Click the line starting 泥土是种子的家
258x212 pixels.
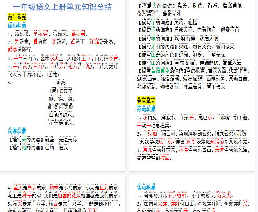pos(64,195)
